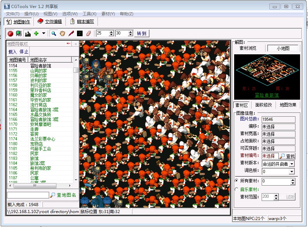Image resolution: width=308 pixels, height=227 pixels.
Task: Open the 操作(U) menu
Action: click(31, 14)
